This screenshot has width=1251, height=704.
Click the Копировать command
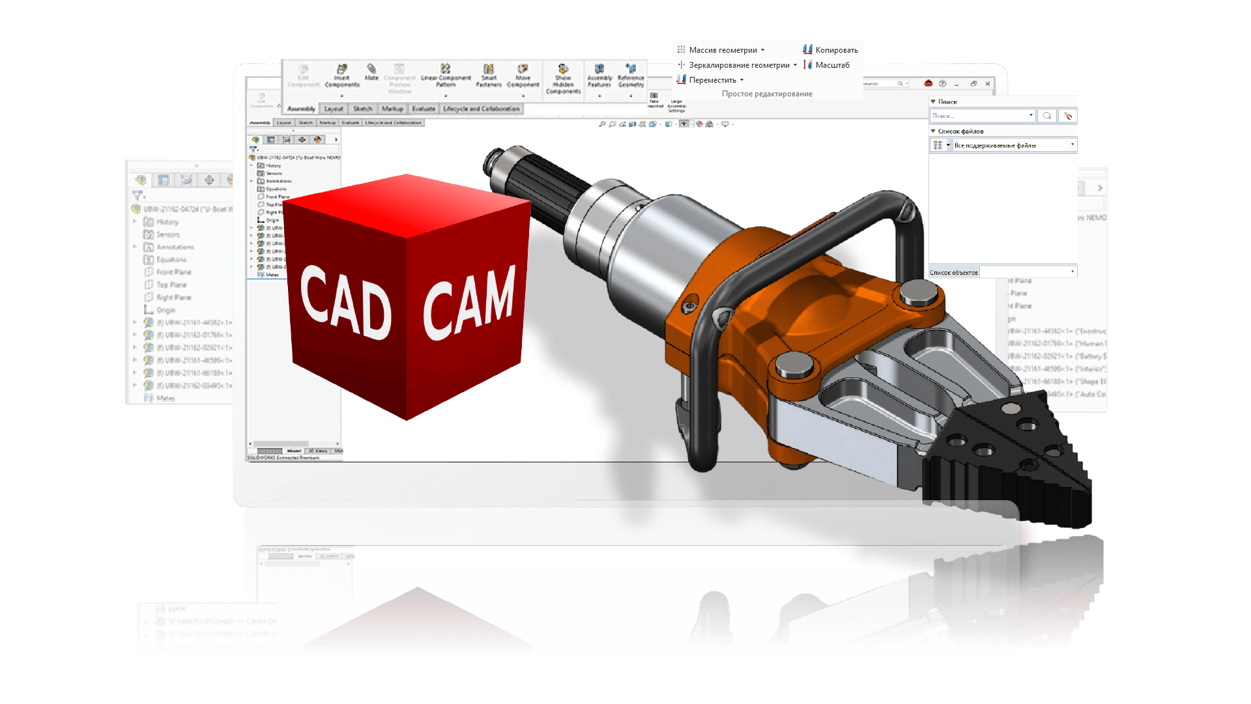[x=830, y=50]
